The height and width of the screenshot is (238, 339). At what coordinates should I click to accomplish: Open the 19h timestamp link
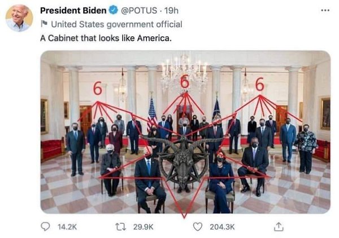coord(171,10)
